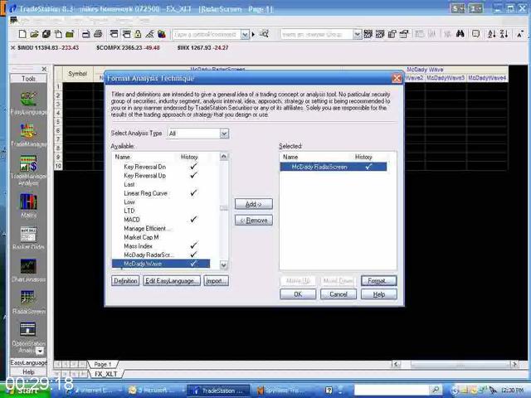
Task: Click the <- Remove button
Action: (254, 221)
